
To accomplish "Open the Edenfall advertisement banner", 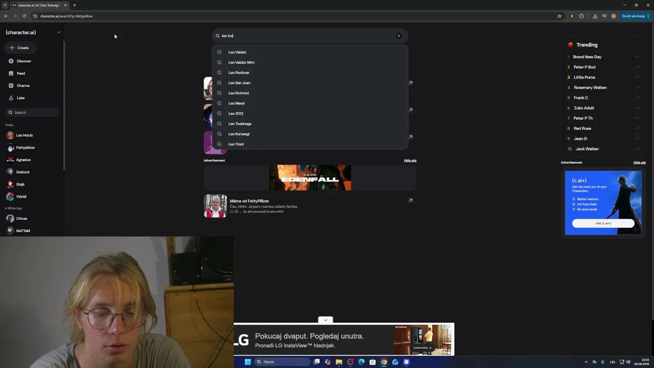I will (x=310, y=177).
